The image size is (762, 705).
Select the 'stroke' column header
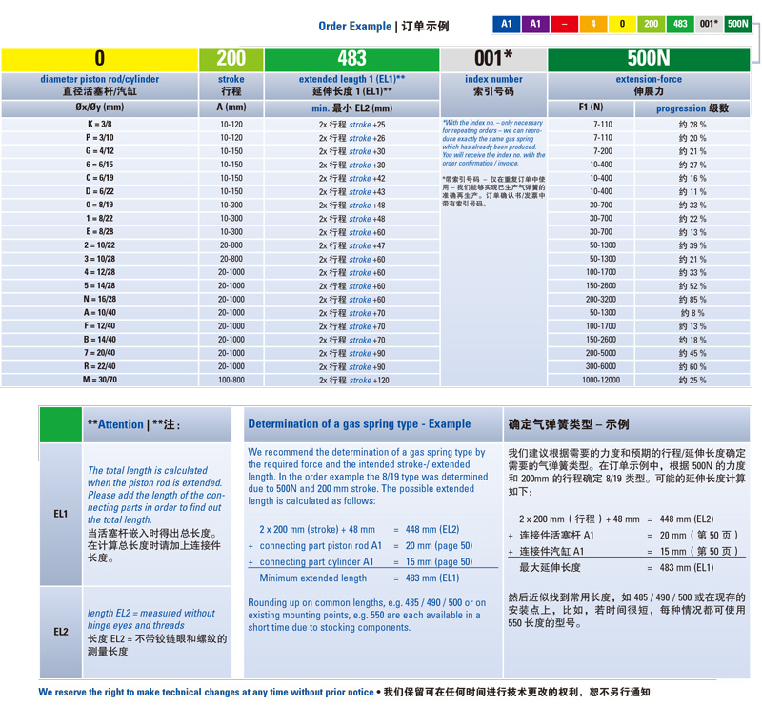click(x=231, y=86)
